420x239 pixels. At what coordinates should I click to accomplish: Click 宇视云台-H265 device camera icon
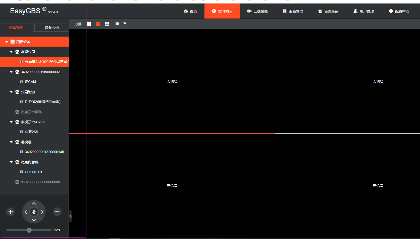17,122
